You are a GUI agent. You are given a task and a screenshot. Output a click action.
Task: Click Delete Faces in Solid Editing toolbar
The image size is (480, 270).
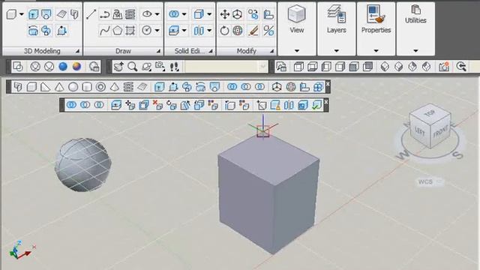coord(157,105)
